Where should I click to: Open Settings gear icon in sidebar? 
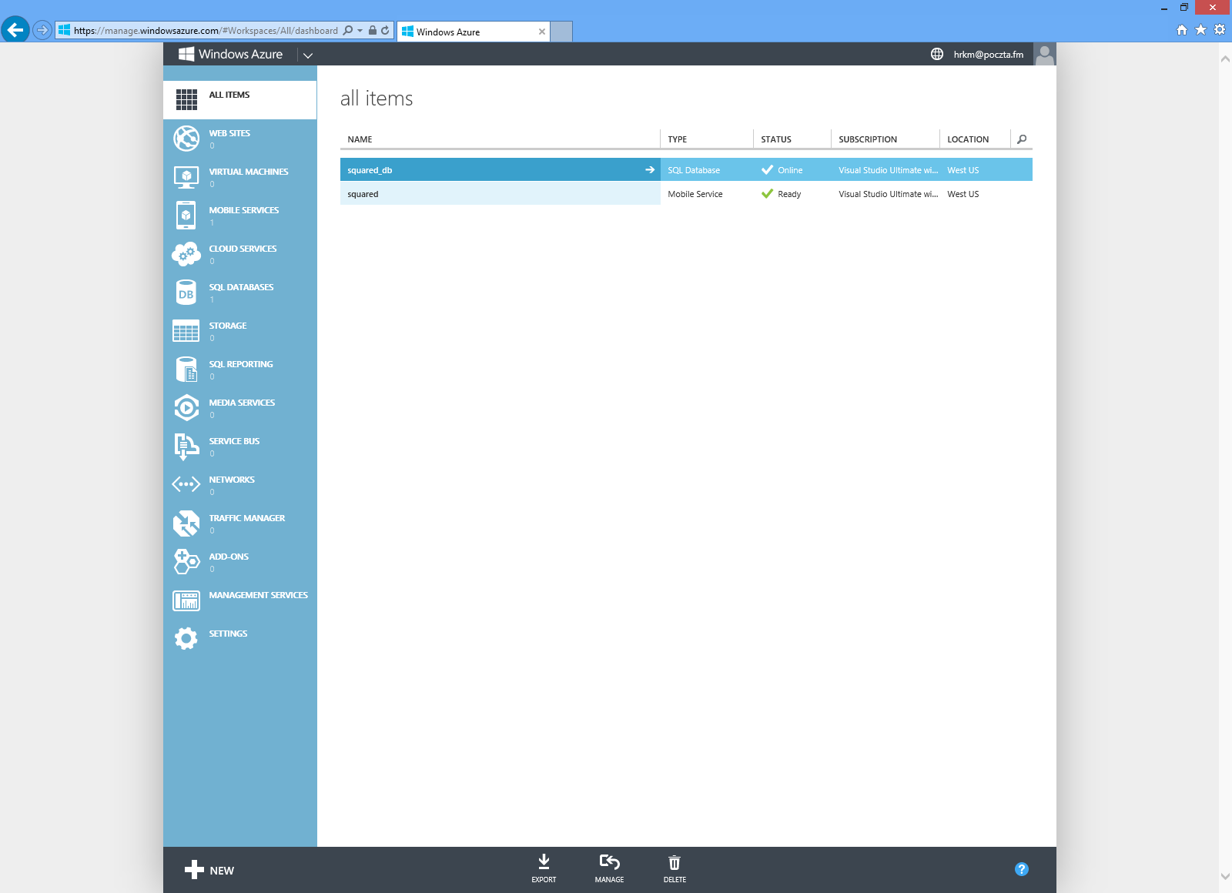186,638
